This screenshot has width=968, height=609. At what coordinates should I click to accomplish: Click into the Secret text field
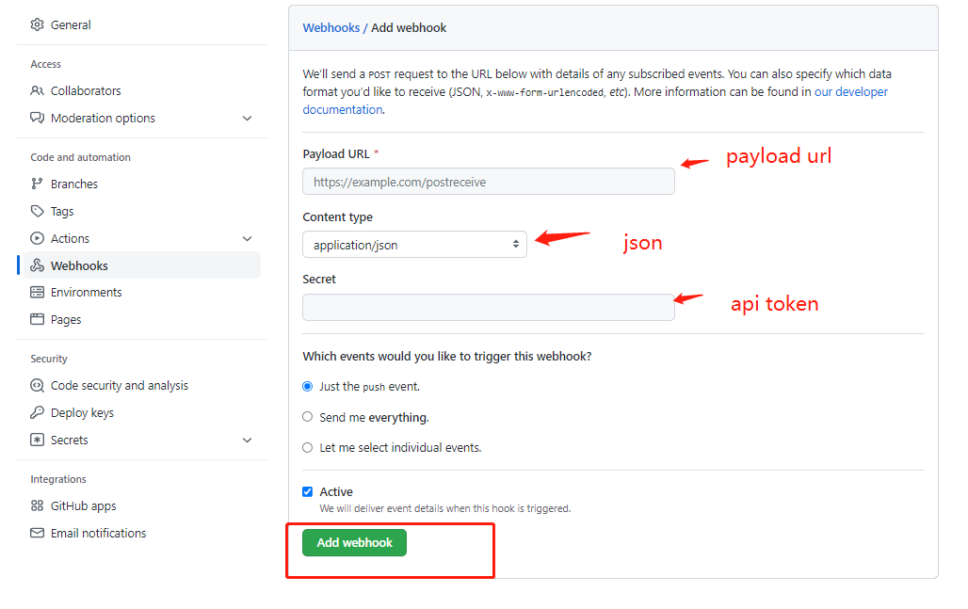pyautogui.click(x=488, y=308)
